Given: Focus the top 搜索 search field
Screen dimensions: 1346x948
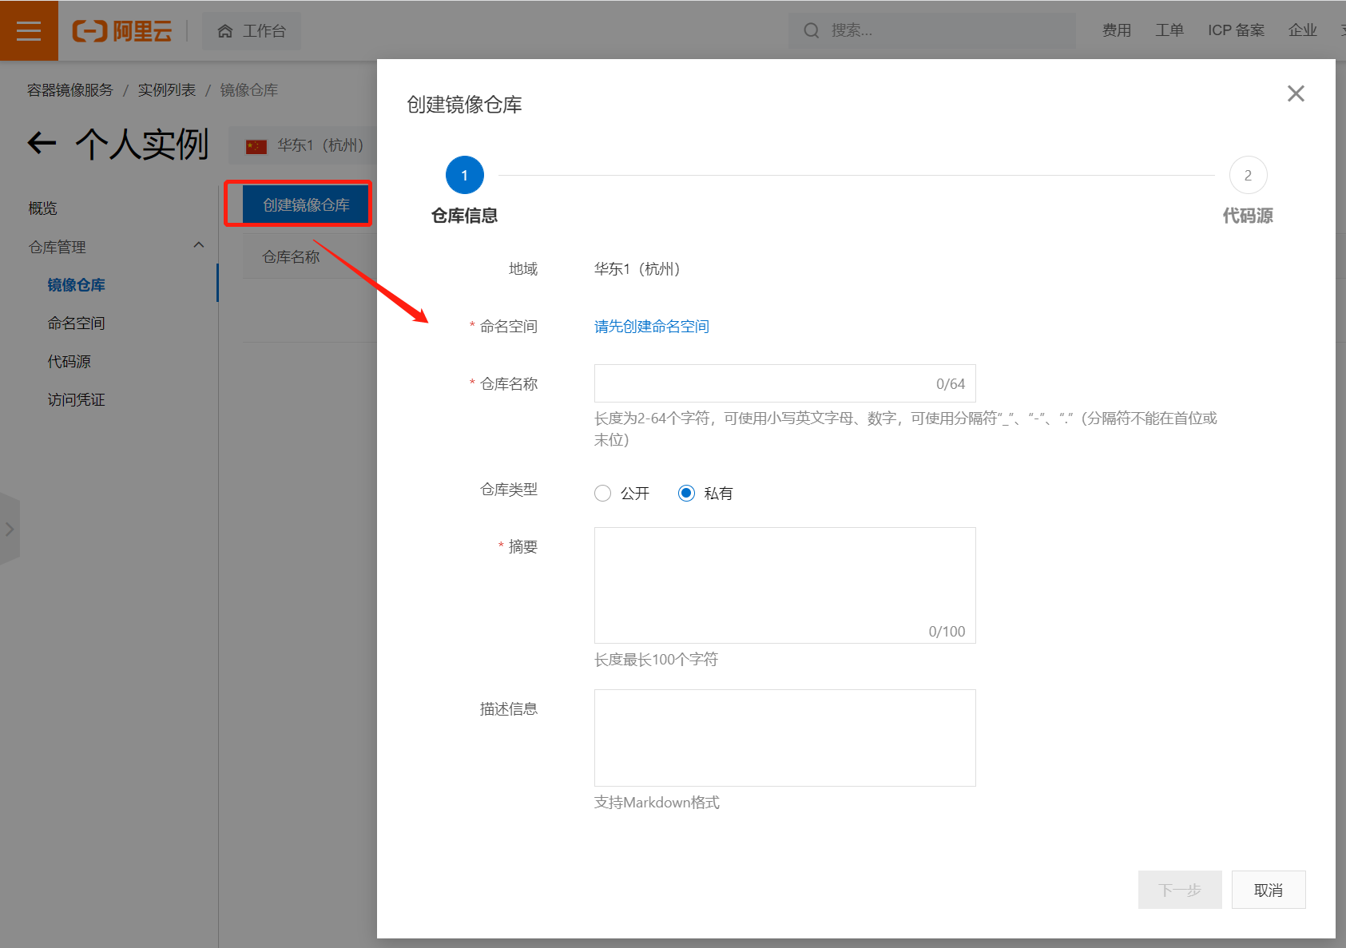Looking at the screenshot, I should (931, 30).
